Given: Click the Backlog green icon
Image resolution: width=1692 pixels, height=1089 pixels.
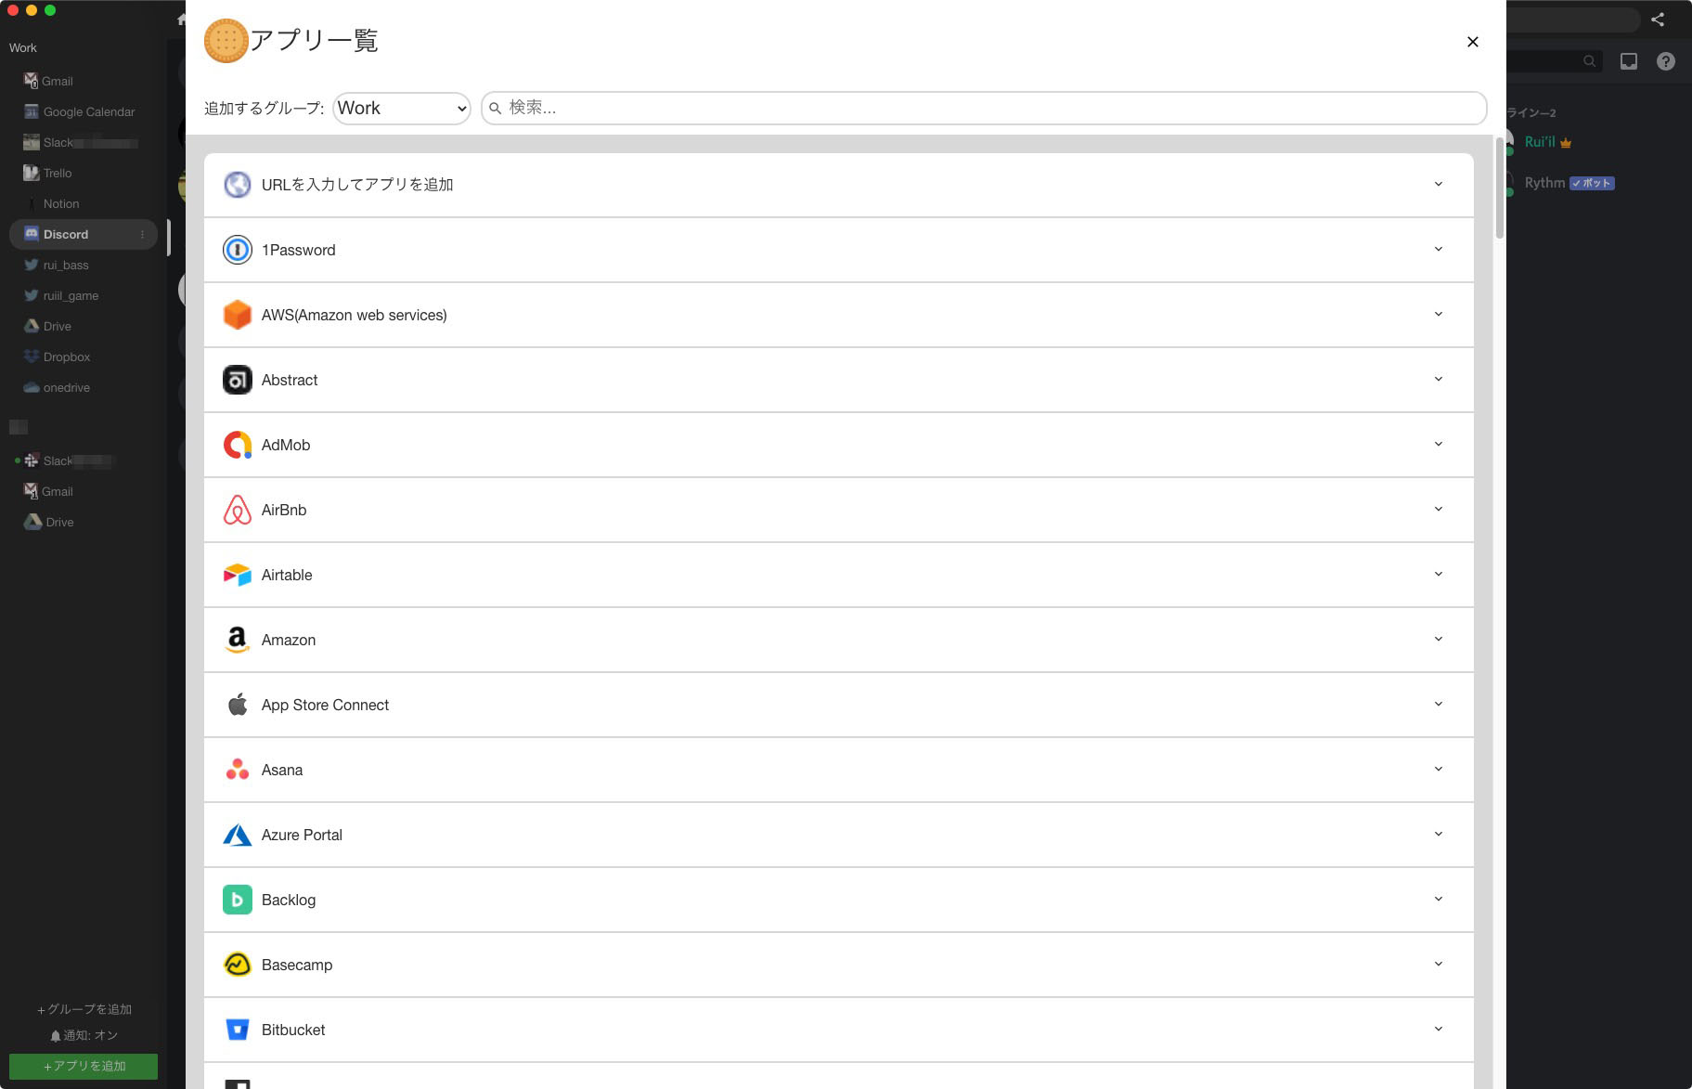Looking at the screenshot, I should (238, 900).
